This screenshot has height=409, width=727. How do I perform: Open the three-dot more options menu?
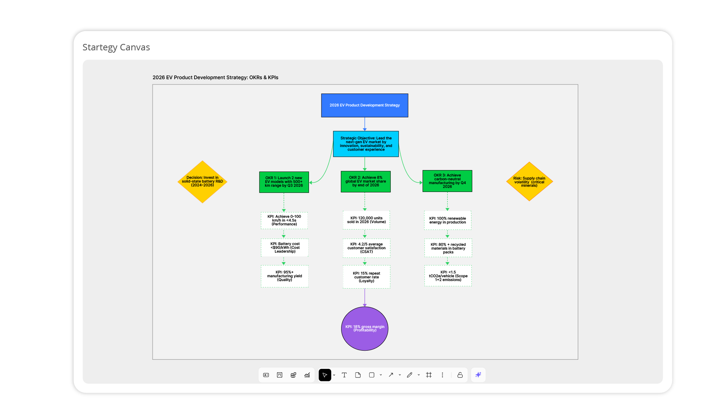442,375
